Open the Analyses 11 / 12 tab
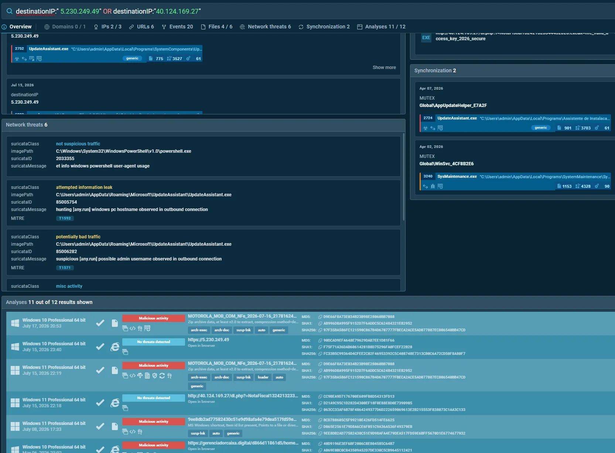Image resolution: width=615 pixels, height=453 pixels. click(x=382, y=27)
